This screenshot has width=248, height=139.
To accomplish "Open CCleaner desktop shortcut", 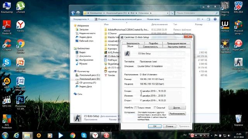I will 7,45.
